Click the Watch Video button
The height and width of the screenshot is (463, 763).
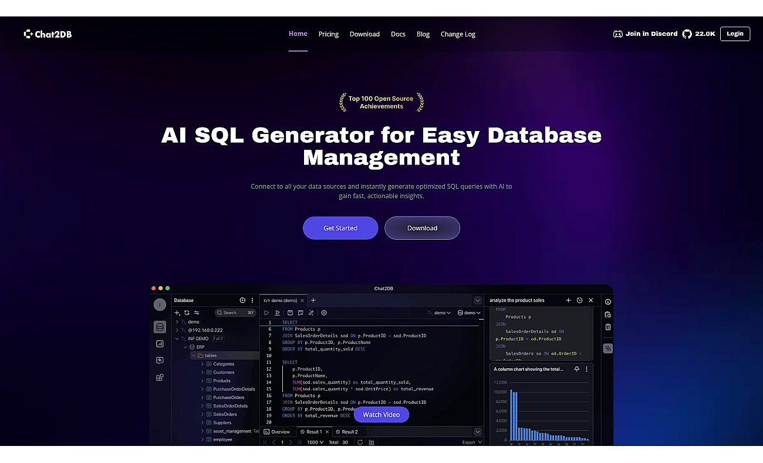[x=381, y=415]
